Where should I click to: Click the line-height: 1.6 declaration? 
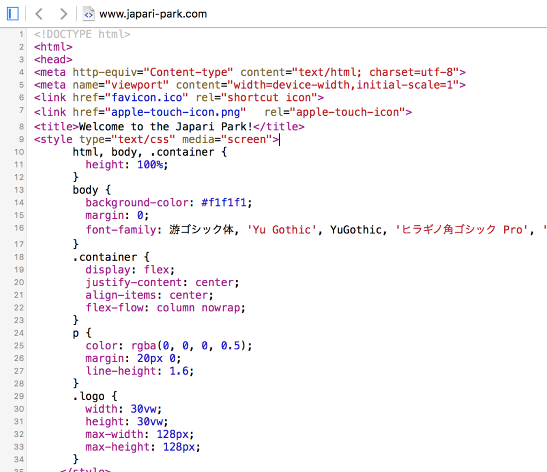139,371
